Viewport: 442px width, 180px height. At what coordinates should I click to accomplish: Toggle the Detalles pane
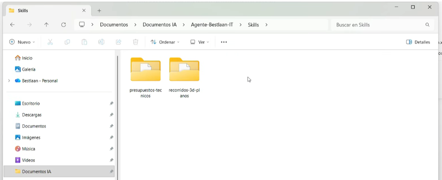[418, 42]
